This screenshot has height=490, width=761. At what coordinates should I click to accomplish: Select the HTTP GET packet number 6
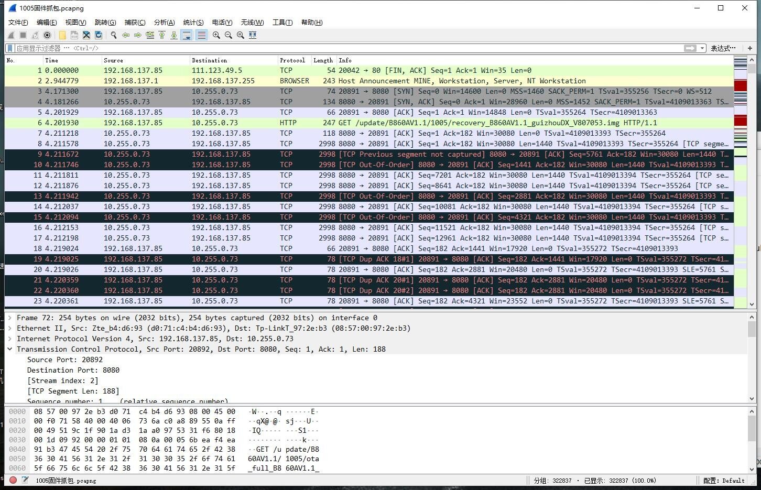click(369, 123)
